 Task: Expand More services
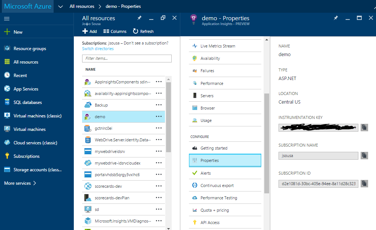coord(20,183)
